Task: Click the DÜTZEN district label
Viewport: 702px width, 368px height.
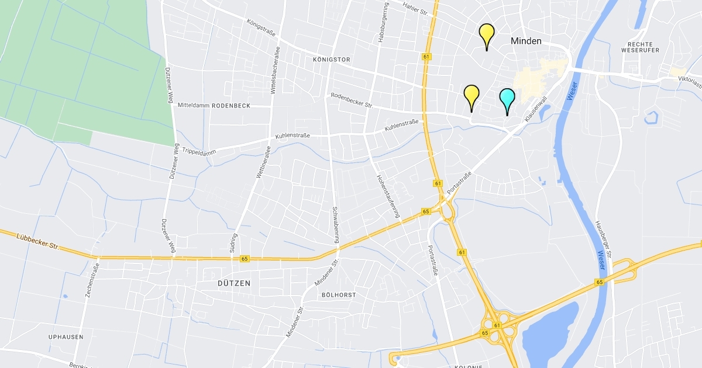Action: (x=235, y=283)
